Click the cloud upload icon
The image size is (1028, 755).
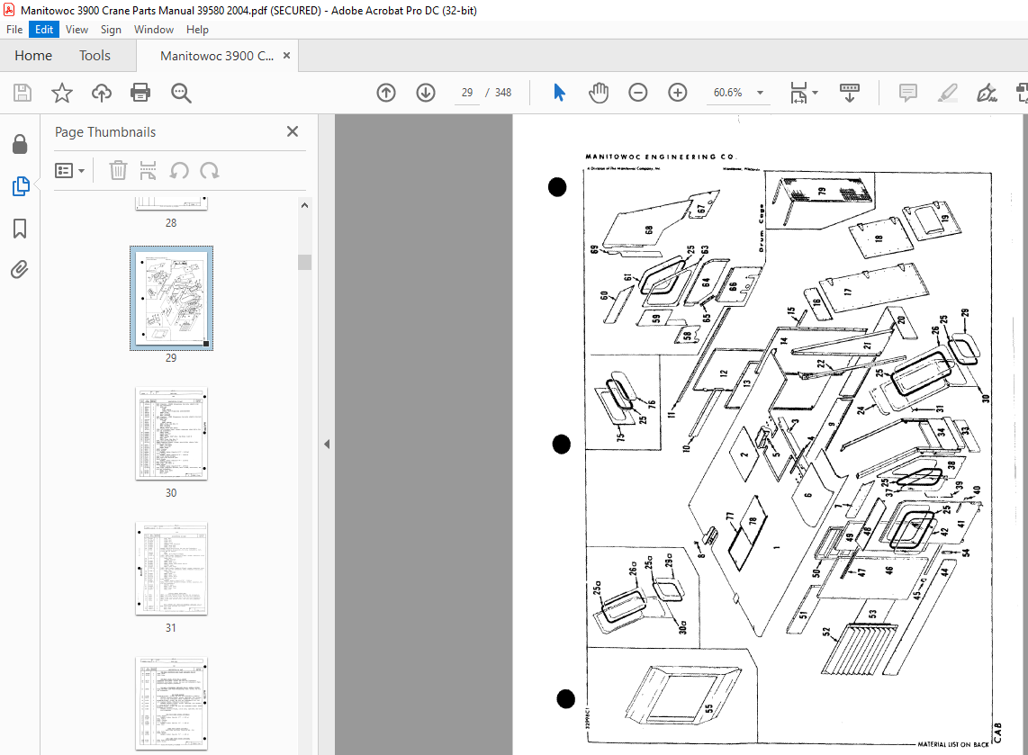[101, 93]
